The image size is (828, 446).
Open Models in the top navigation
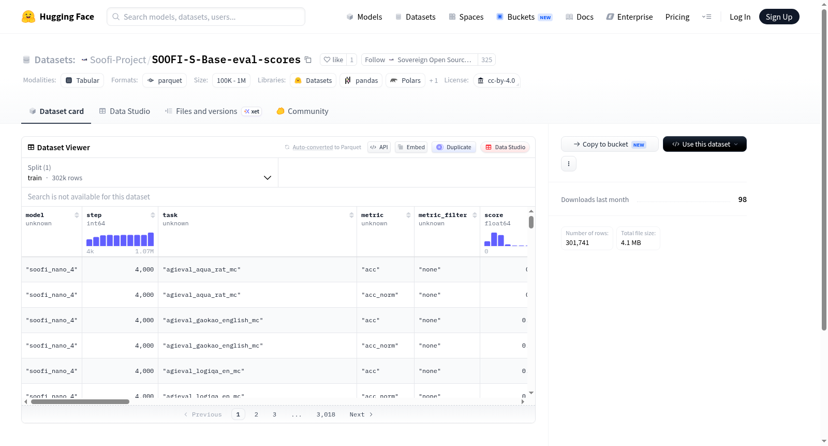point(364,17)
